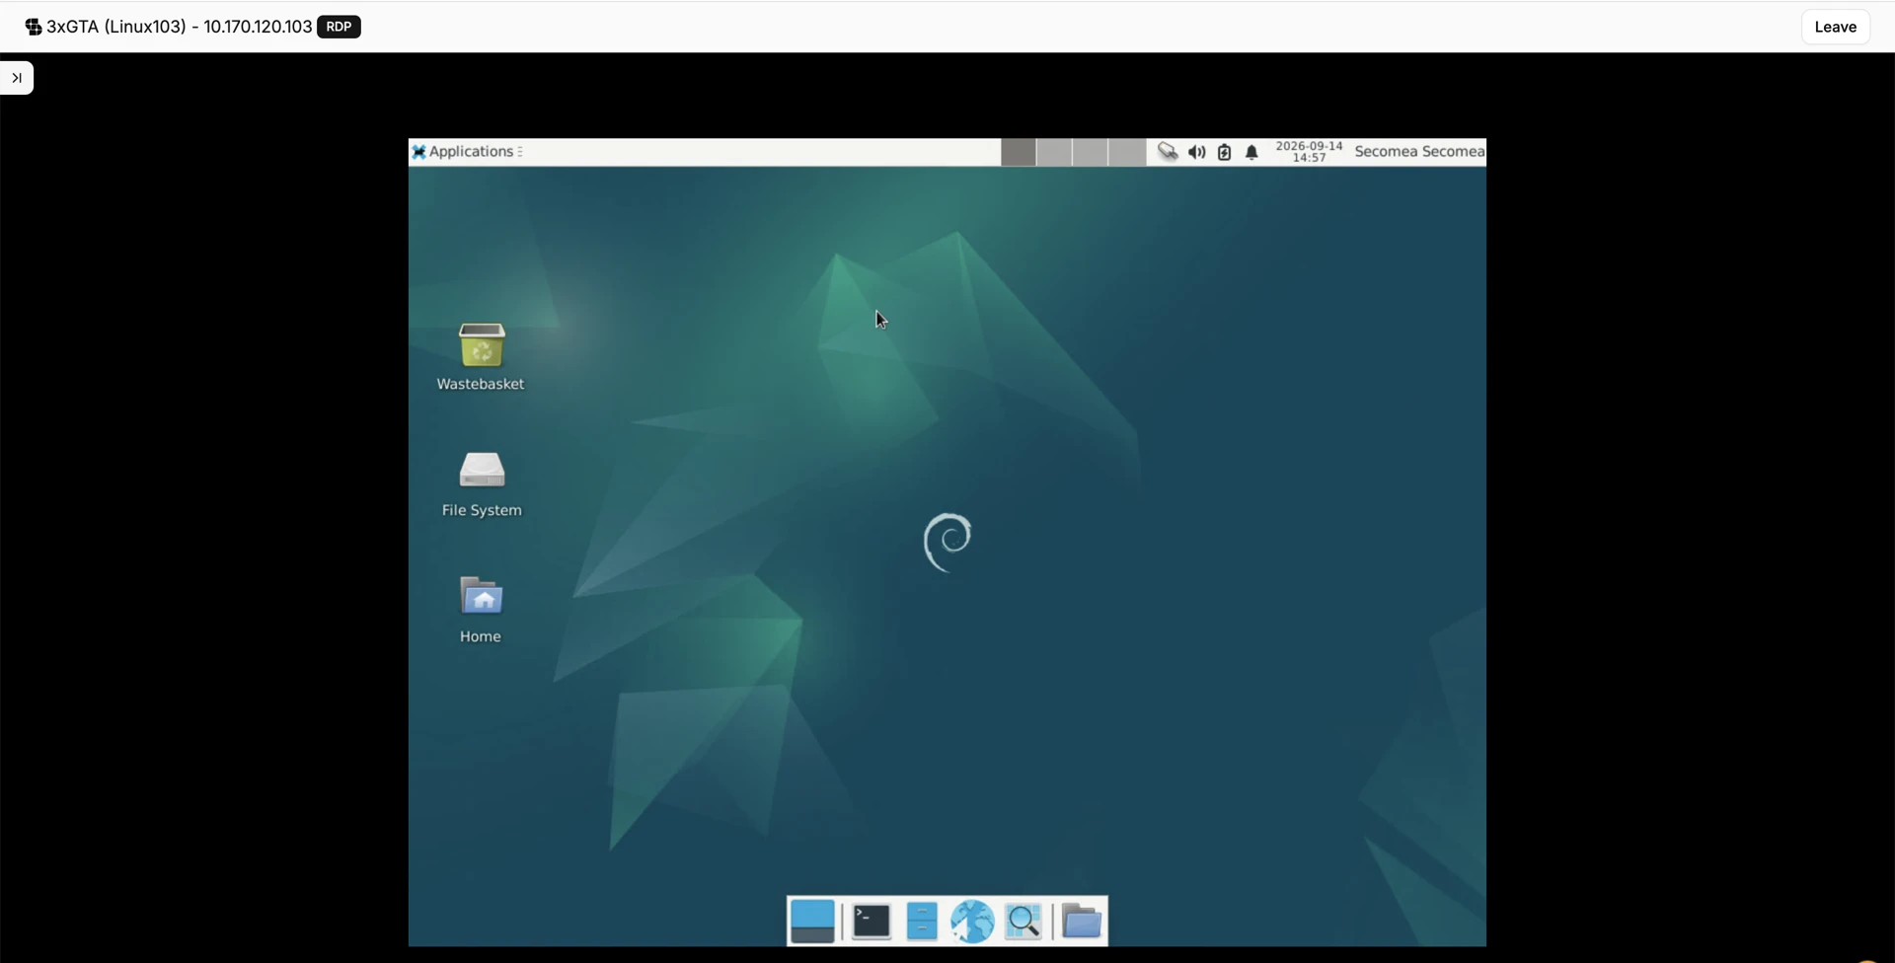The image size is (1895, 963).
Task: Launch the Terminal from the dock
Action: pyautogui.click(x=872, y=922)
